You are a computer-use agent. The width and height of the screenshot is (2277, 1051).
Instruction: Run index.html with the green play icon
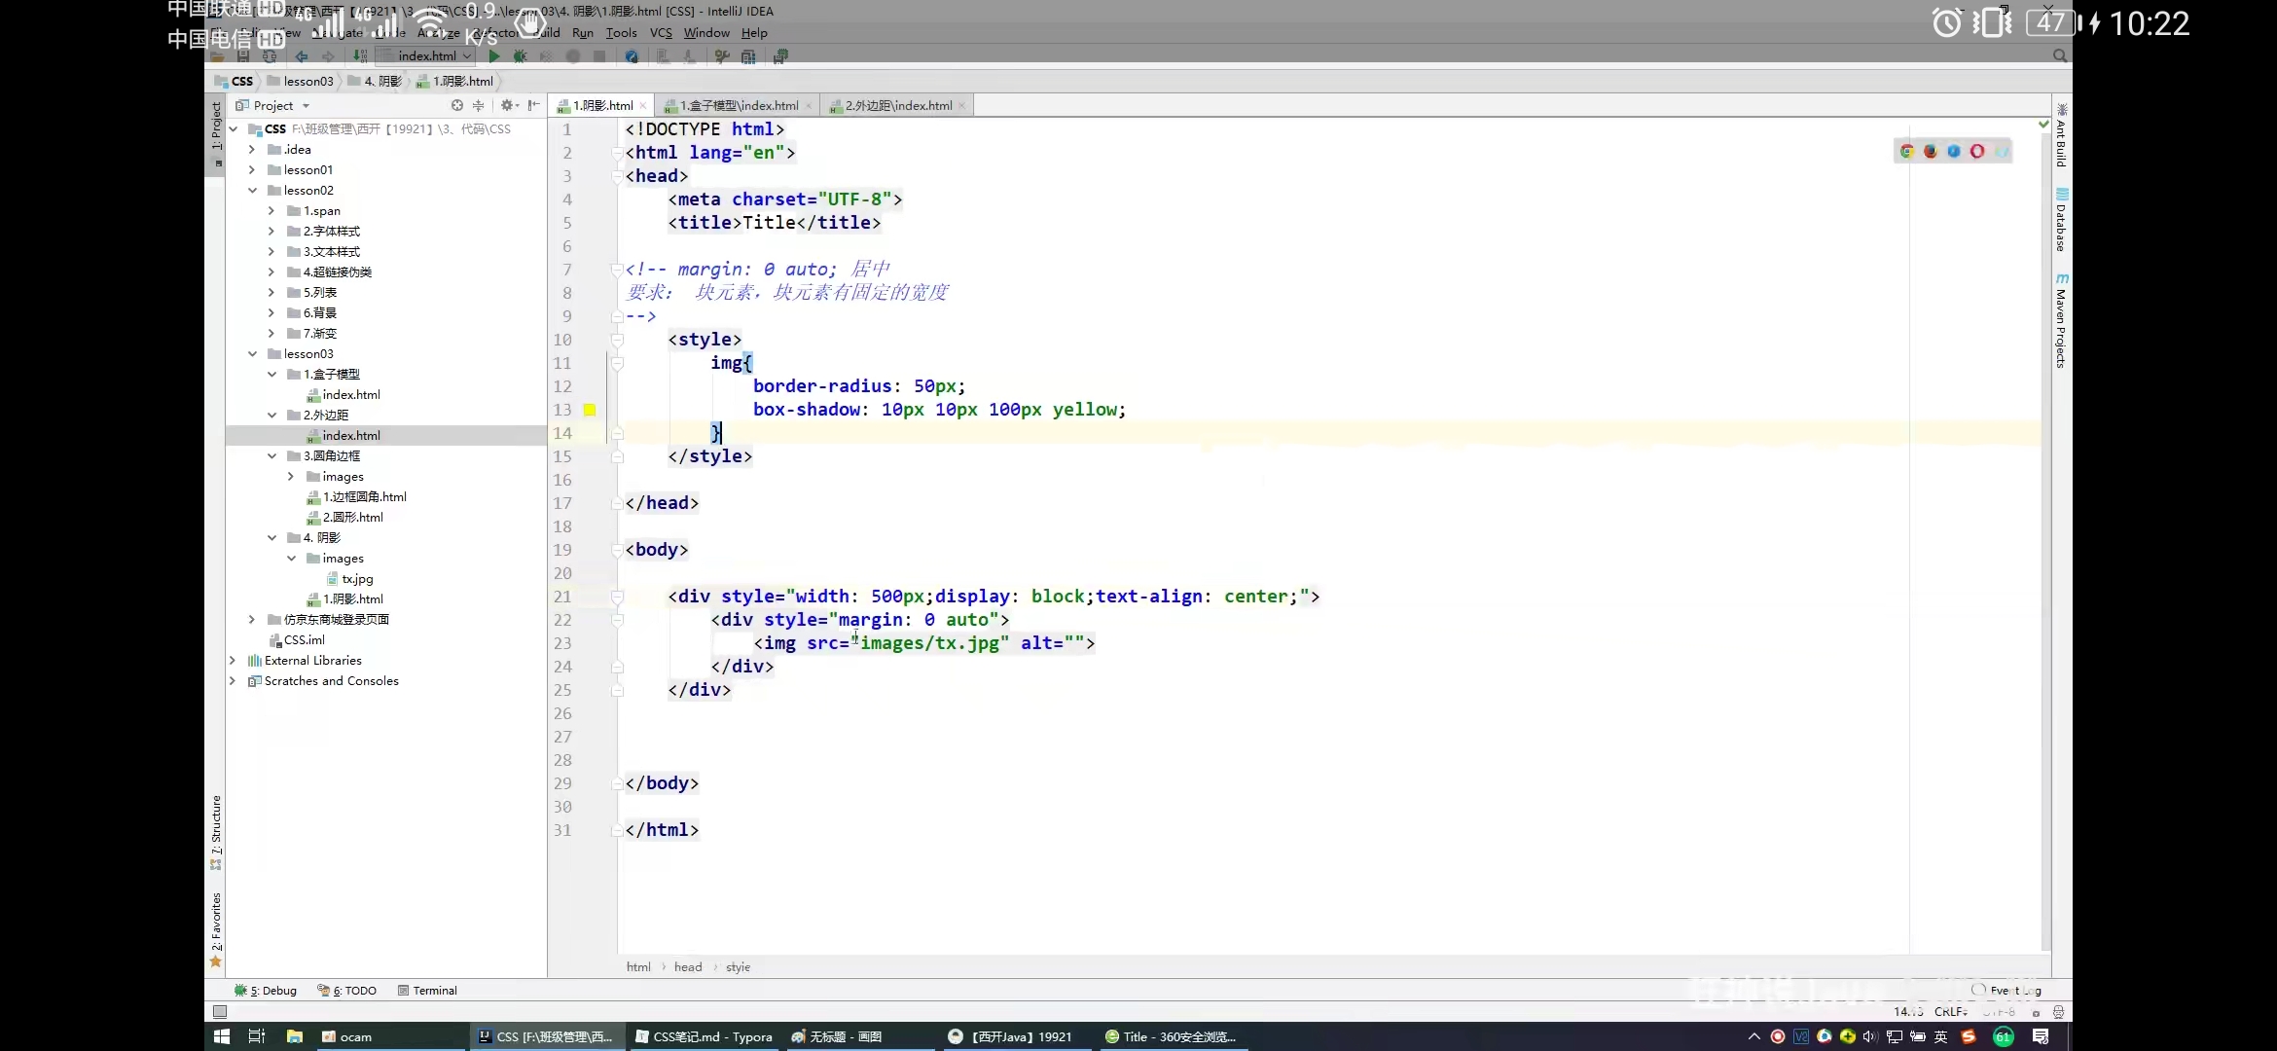point(494,56)
